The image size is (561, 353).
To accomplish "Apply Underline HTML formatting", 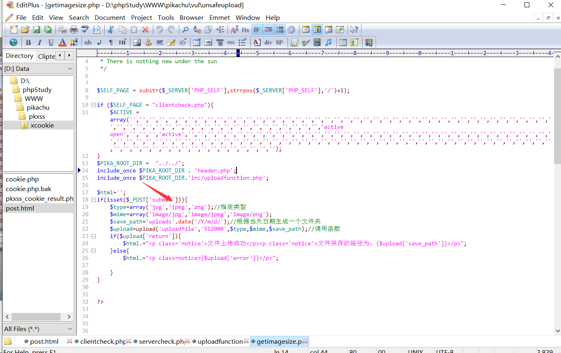I will [51, 42].
